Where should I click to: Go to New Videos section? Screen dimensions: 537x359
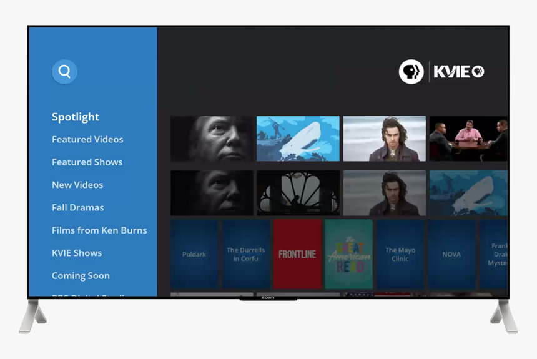77,185
